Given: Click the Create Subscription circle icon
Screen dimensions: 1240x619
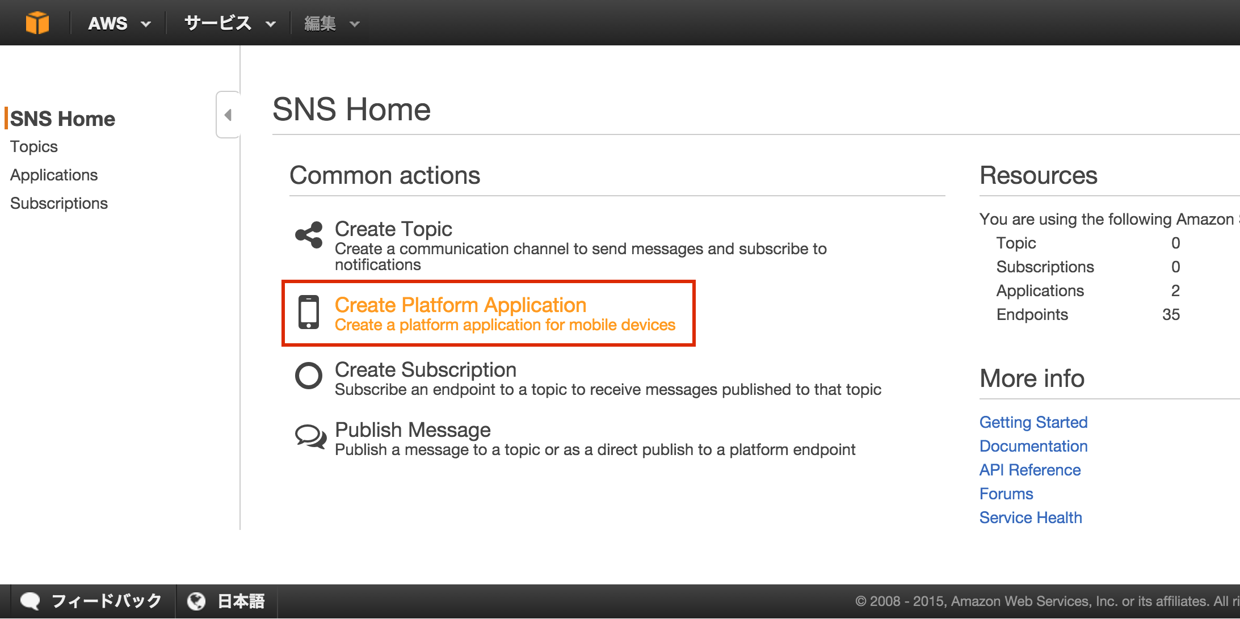Looking at the screenshot, I should (309, 375).
